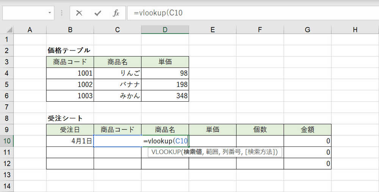Select the price cell 198
The image size is (379, 192).
click(165, 85)
